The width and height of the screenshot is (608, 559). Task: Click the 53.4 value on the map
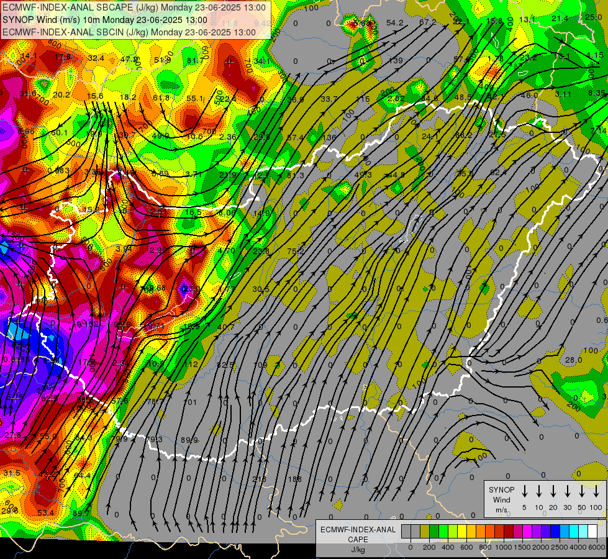point(45,513)
